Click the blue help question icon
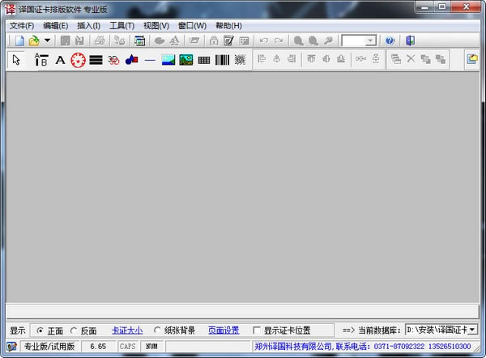This screenshot has width=486, height=358. click(390, 40)
